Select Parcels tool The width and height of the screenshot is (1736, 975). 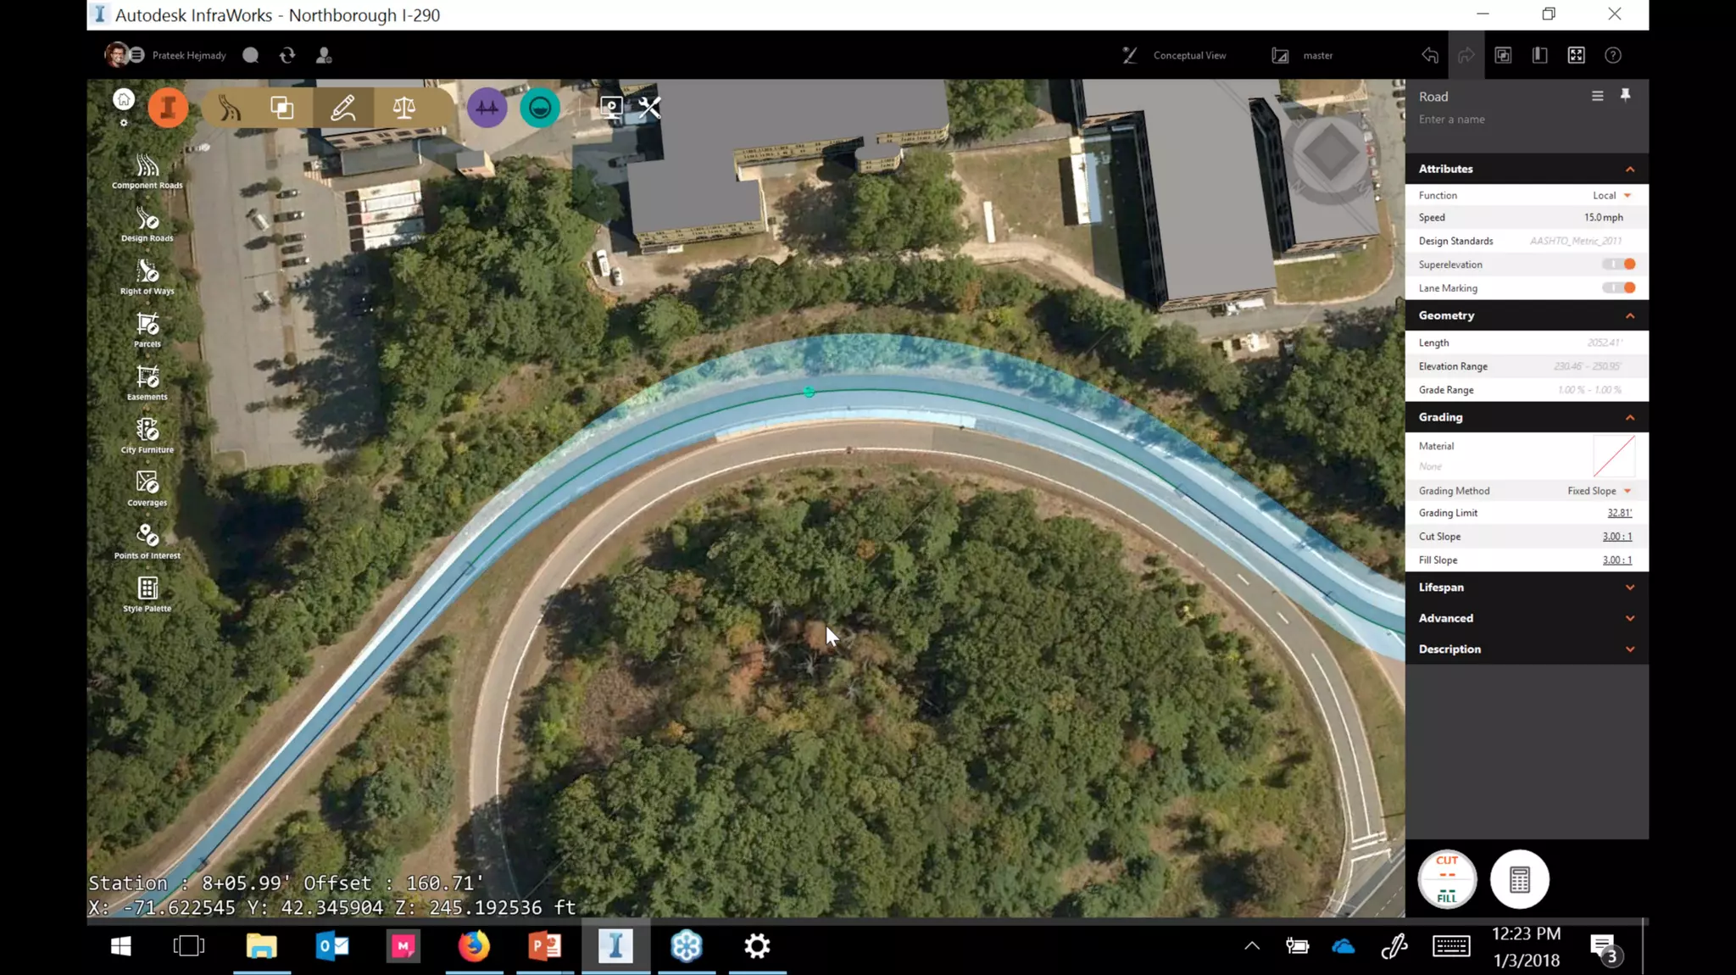147,331
